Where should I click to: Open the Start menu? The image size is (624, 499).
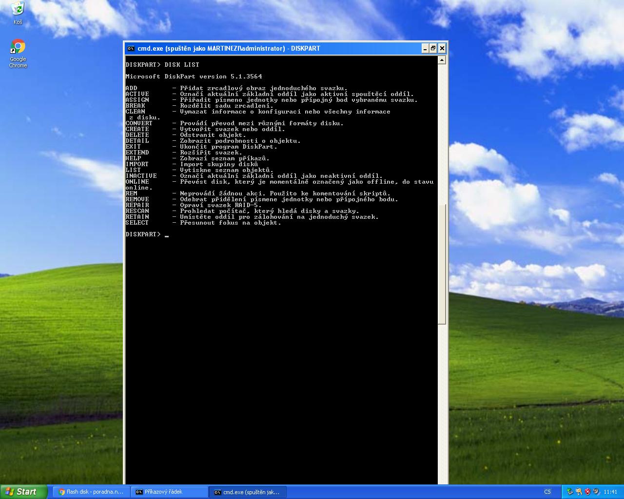tap(23, 492)
